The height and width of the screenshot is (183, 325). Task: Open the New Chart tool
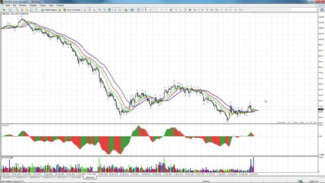[x=4, y=10]
